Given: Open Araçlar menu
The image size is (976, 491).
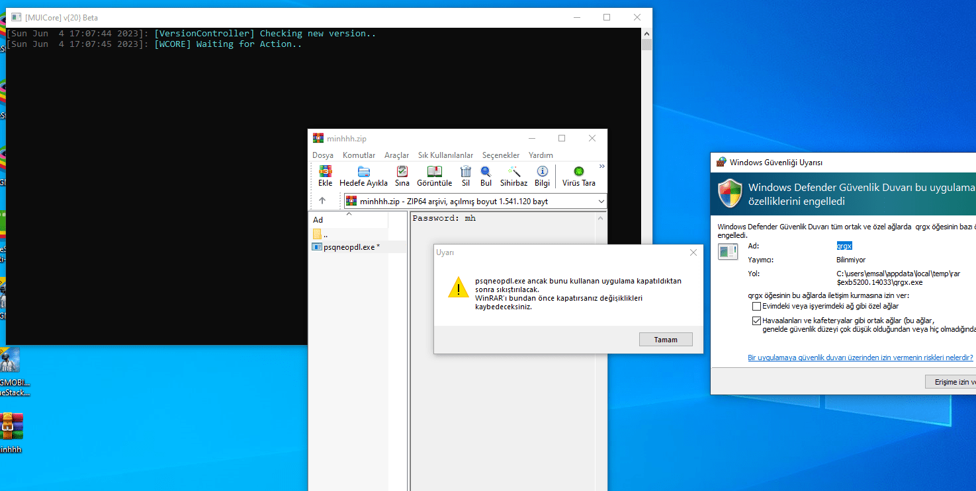Looking at the screenshot, I should 397,155.
